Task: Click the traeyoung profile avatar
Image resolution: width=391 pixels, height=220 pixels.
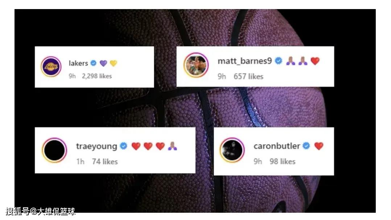Action: 54,150
